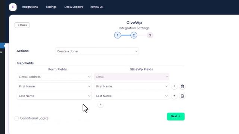Open the Review us link

tap(96, 7)
